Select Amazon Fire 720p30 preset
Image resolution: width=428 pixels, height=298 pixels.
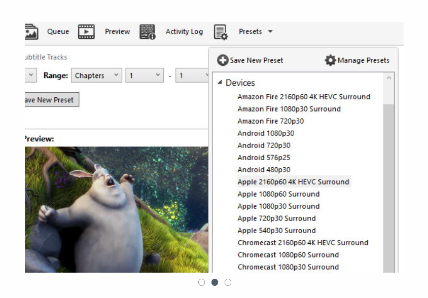(x=270, y=121)
